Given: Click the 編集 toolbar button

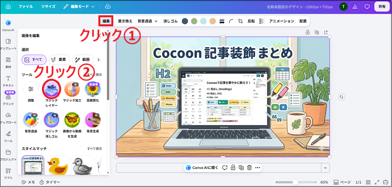Looking at the screenshot, I should 106,21.
